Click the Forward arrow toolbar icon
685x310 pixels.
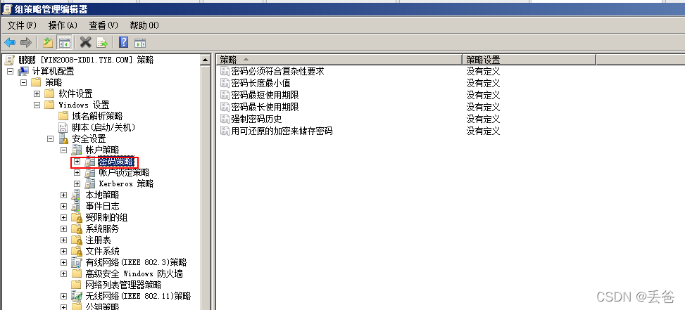26,42
